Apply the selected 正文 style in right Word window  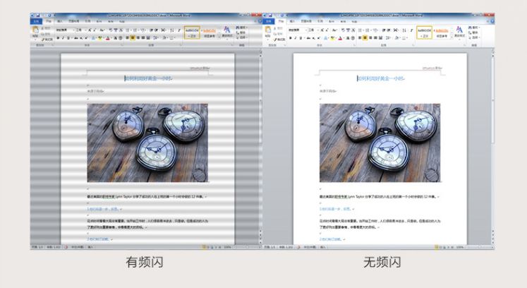(x=424, y=32)
